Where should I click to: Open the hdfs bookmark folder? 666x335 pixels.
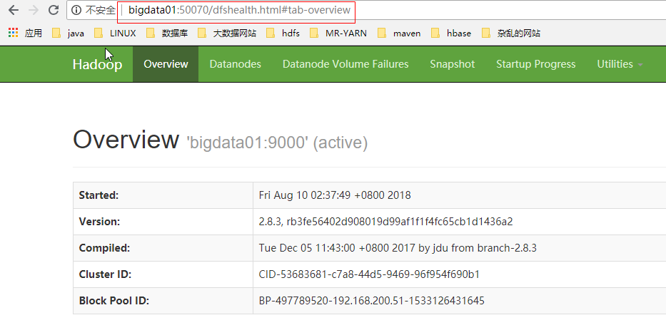(283, 33)
